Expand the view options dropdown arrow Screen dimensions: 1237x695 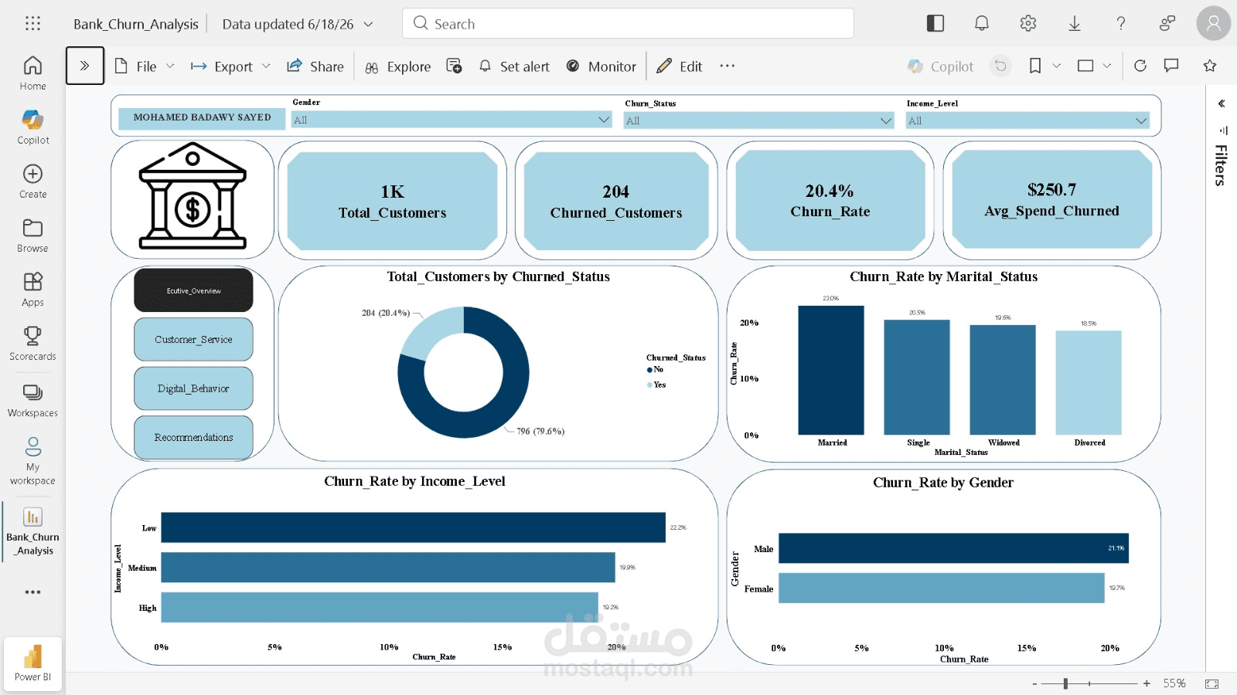(1107, 66)
